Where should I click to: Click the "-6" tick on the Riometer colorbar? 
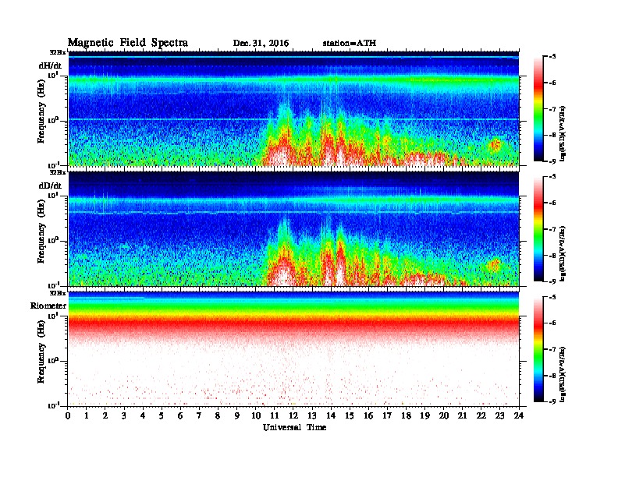552,323
